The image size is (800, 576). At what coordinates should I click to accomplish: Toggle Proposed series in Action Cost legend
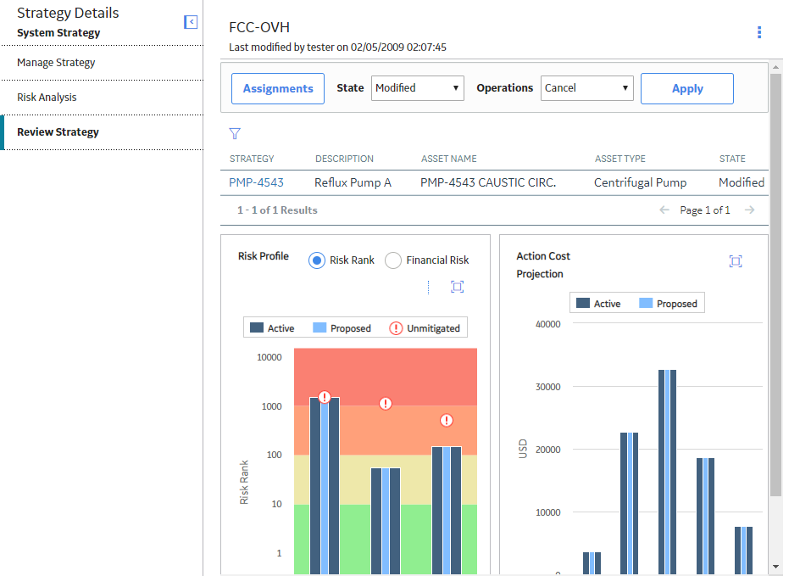coord(669,304)
